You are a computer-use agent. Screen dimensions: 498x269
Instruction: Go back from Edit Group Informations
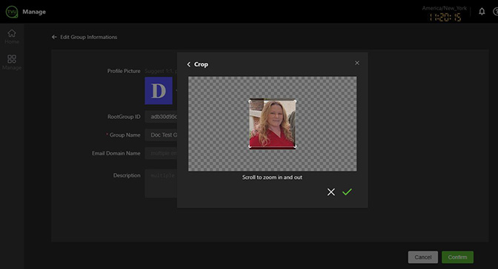(x=54, y=37)
